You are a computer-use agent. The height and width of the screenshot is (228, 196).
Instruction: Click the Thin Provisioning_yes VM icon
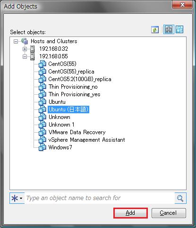pos(43,94)
